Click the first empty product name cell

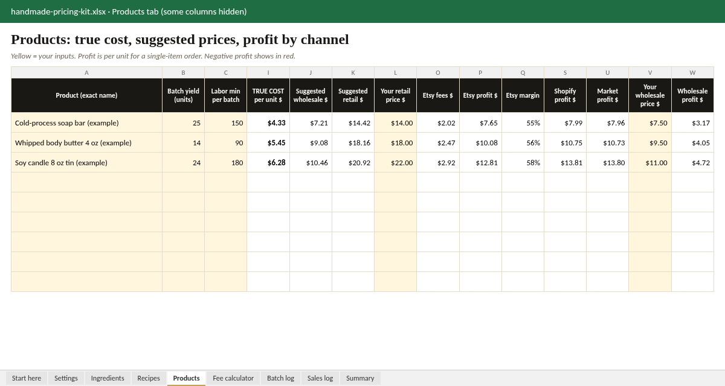coord(86,182)
